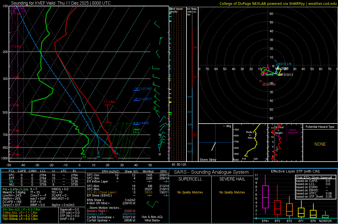Select the 'Wind Speed (knots)' panel header
Screen dimensions: 338x224
pos(176,10)
